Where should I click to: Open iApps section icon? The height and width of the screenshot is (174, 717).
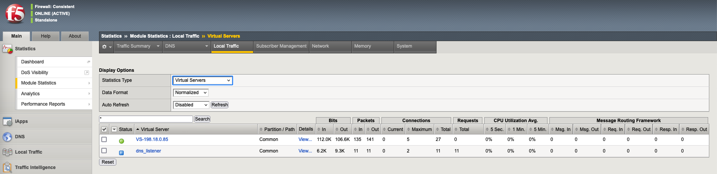coord(7,121)
